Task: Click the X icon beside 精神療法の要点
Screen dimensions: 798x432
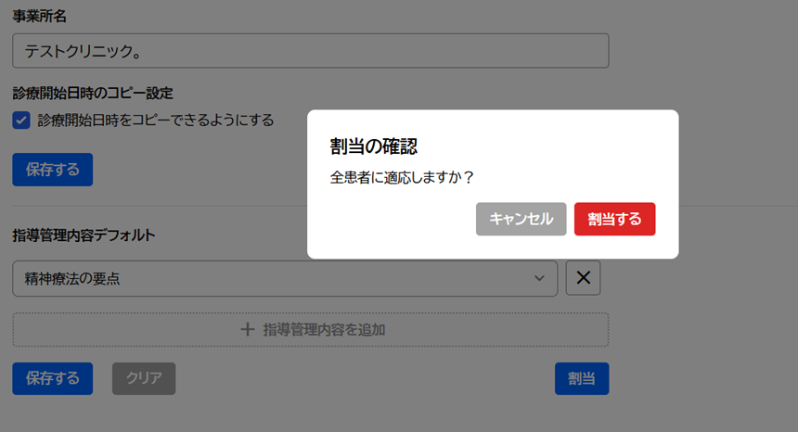Action: click(x=583, y=278)
